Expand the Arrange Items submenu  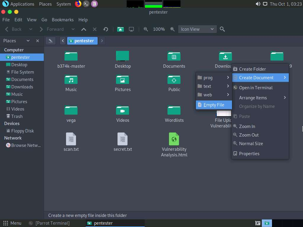[x=260, y=98]
